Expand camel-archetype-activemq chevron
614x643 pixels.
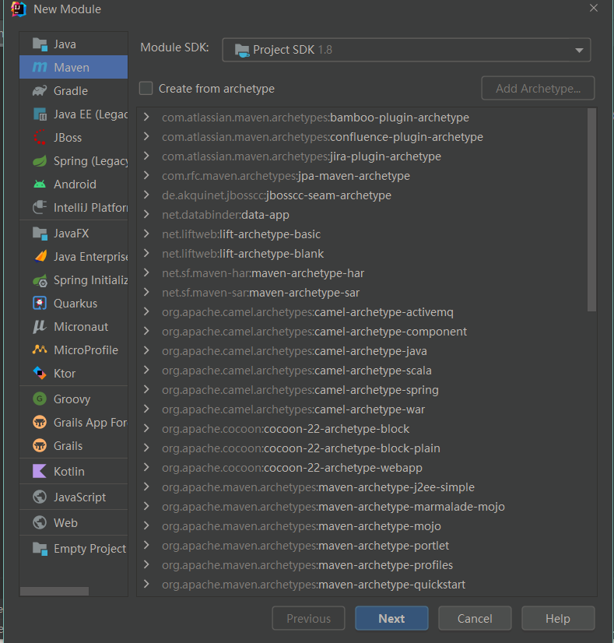click(146, 312)
